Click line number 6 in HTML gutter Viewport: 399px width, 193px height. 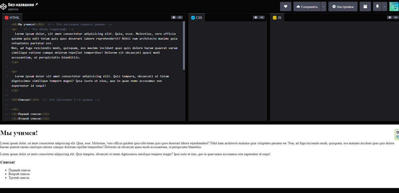[7, 67]
